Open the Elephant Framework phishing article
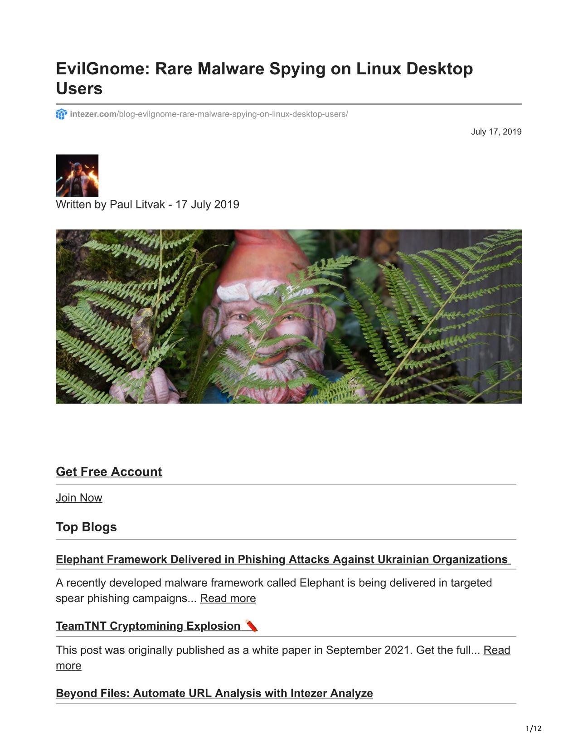The image size is (578, 748). pos(282,559)
